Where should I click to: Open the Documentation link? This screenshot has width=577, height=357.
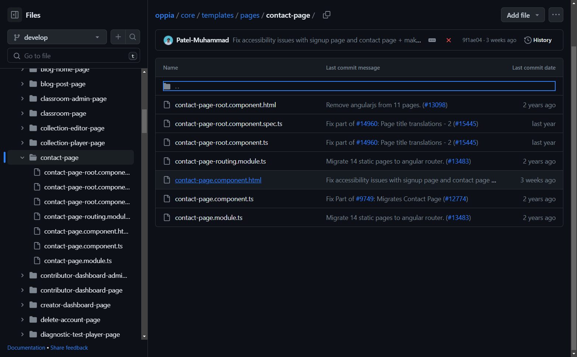(26, 348)
